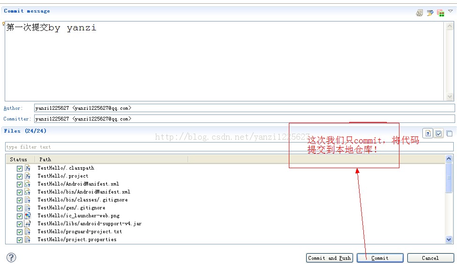Sort by the Path column header
Image resolution: width=457 pixels, height=264 pixels.
click(x=111, y=159)
